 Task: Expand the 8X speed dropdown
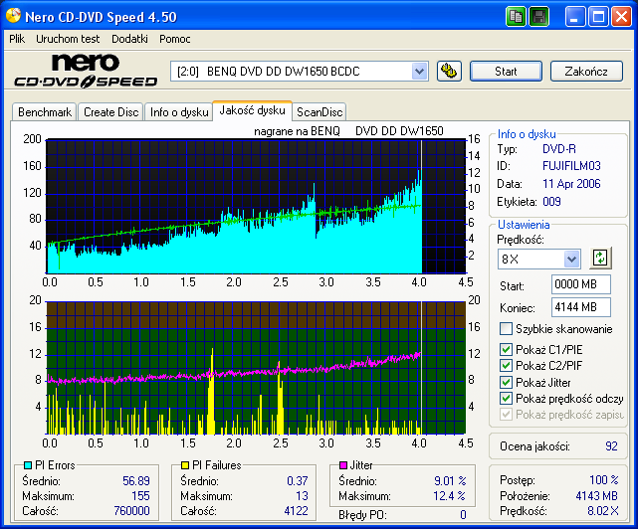[x=571, y=259]
